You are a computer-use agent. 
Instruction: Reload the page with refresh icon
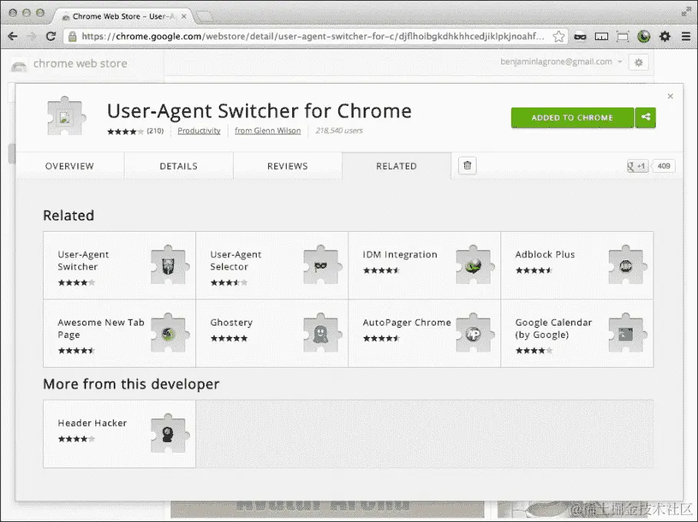click(51, 36)
